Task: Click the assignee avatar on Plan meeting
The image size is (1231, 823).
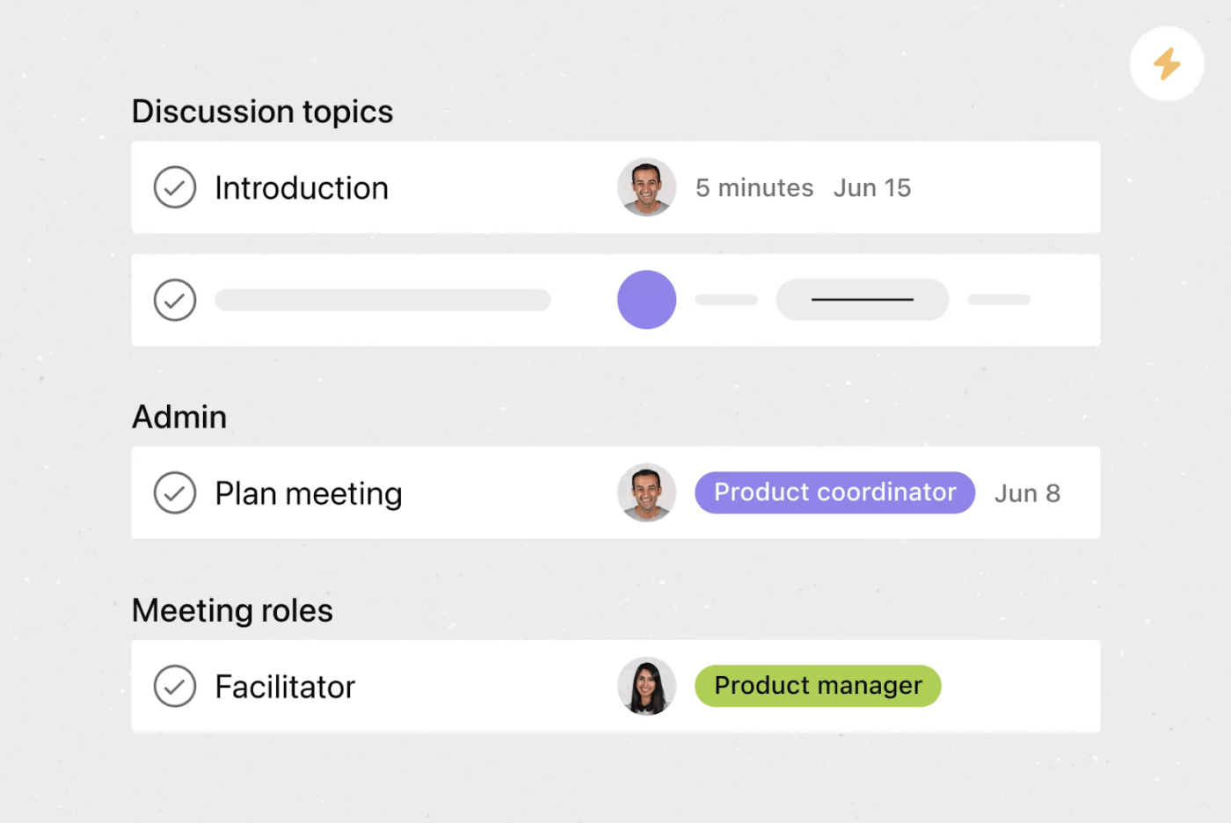Action: coord(646,492)
